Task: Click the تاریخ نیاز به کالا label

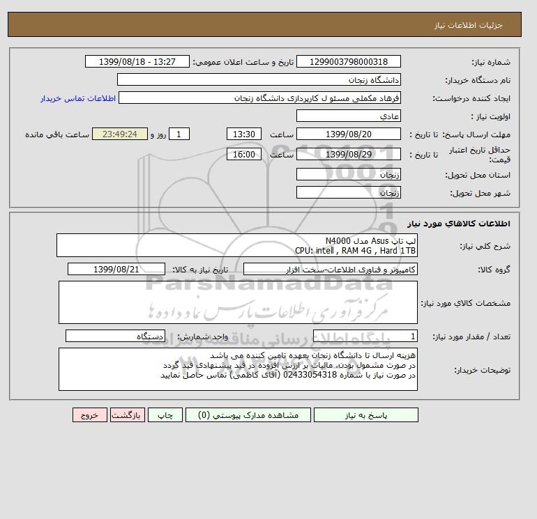Action: click(200, 270)
